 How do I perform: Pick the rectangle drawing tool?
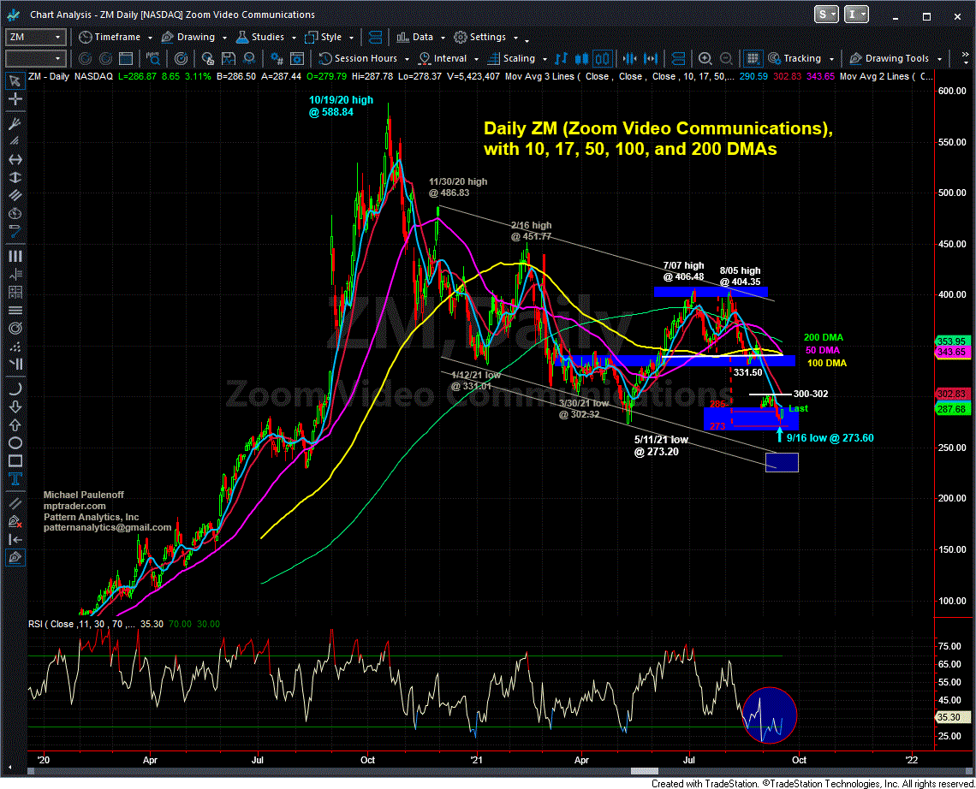(15, 461)
